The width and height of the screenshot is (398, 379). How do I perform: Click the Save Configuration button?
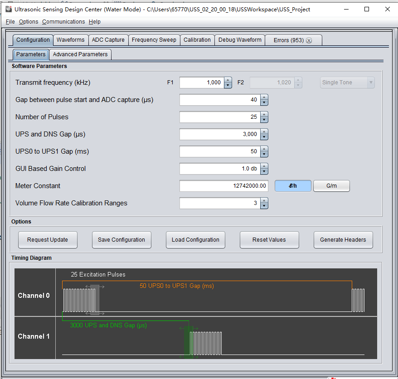[121, 240]
